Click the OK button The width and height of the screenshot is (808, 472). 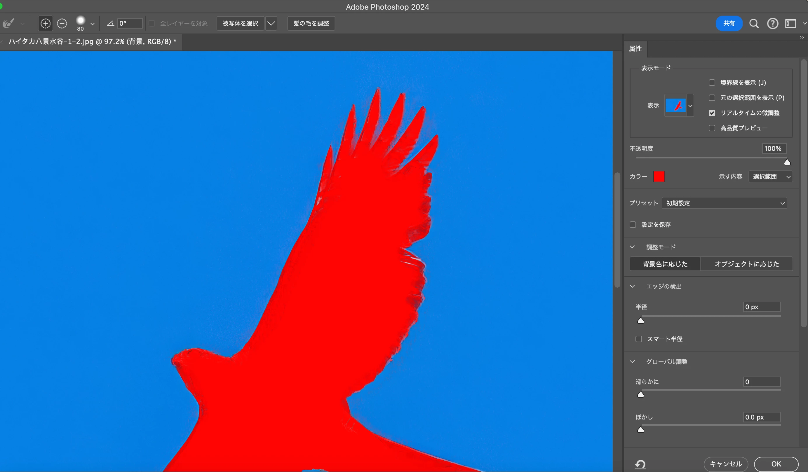pos(776,464)
